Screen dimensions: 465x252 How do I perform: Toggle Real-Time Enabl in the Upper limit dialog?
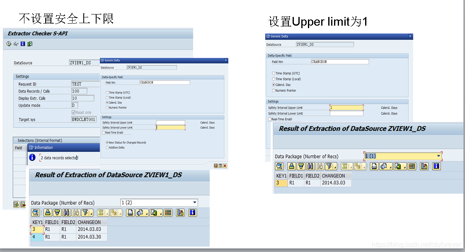point(269,119)
